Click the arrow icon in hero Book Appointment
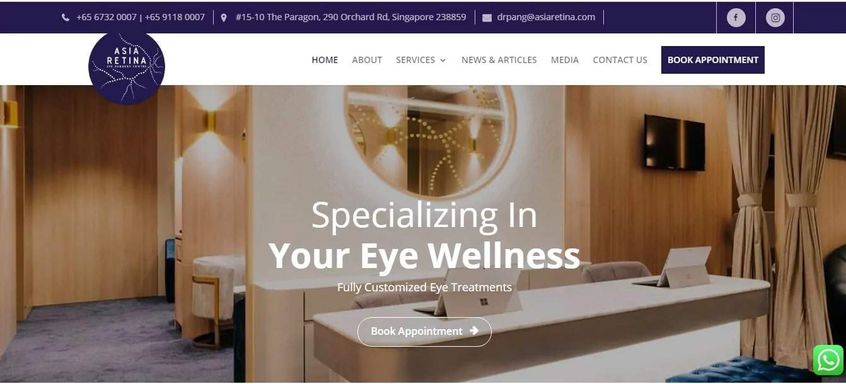This screenshot has width=846, height=384. pyautogui.click(x=474, y=330)
